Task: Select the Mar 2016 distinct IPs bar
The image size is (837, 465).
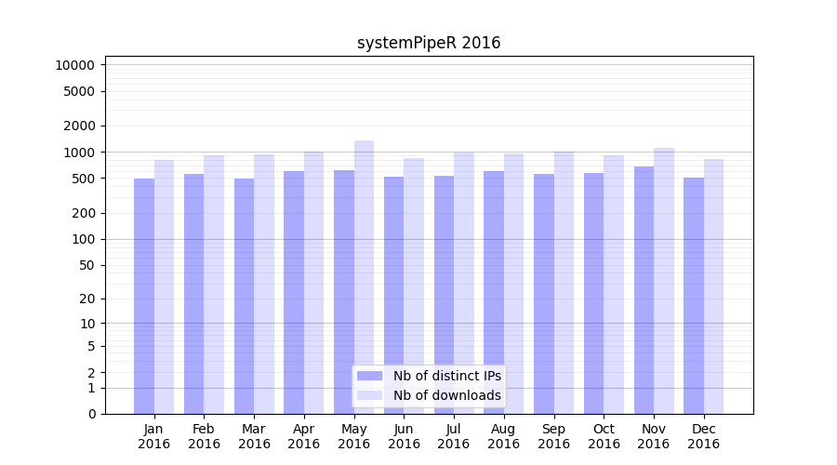Action: [x=244, y=296]
